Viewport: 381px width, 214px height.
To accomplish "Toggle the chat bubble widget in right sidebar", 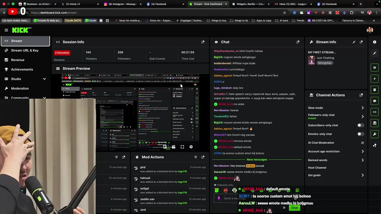I will 374,101.
